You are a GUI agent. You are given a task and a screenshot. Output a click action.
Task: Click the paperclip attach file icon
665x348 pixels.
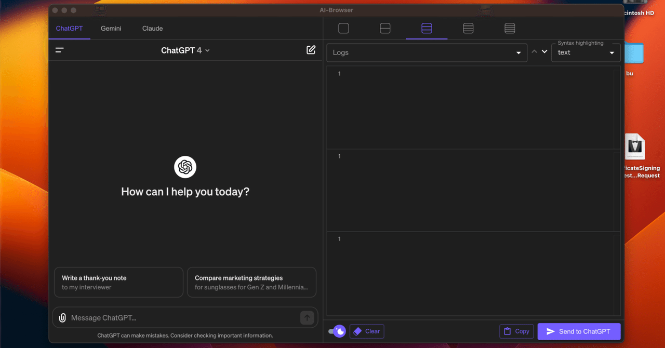tap(62, 318)
